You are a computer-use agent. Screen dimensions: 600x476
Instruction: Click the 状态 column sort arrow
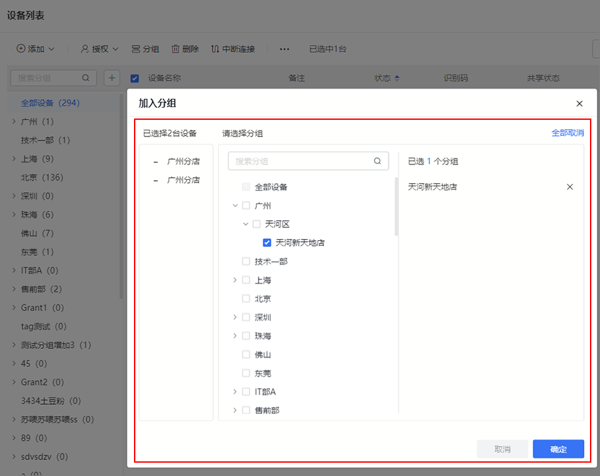[397, 78]
